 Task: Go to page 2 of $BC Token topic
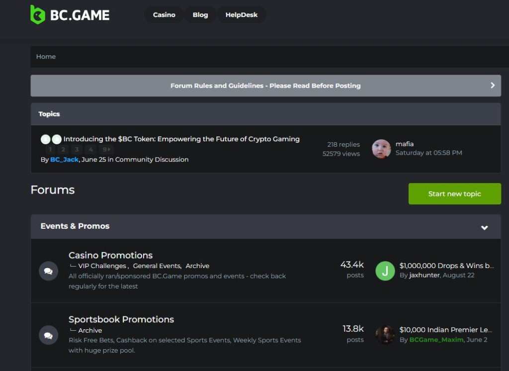tap(63, 149)
